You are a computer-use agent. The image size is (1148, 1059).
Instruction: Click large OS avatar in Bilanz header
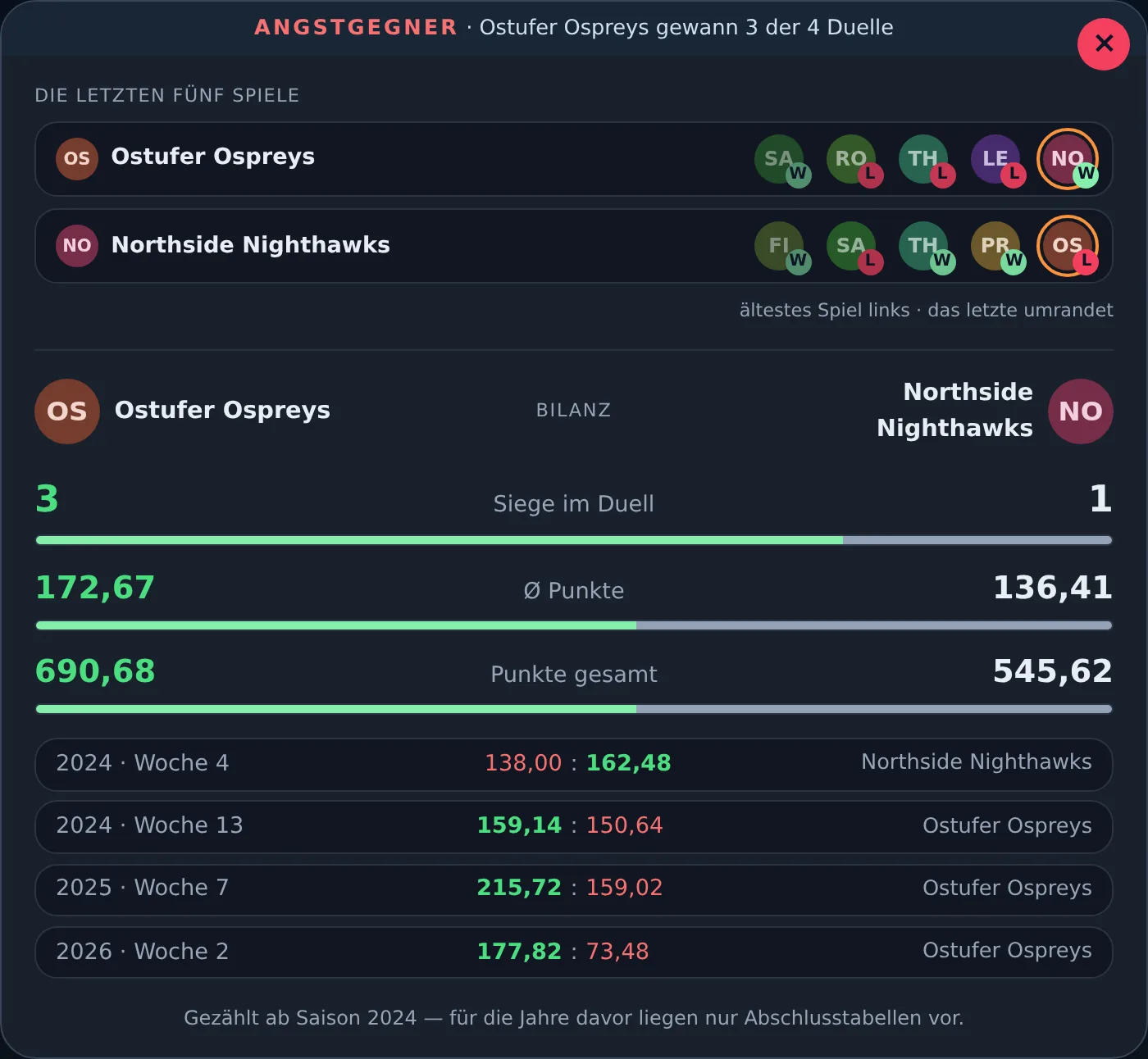(x=67, y=411)
